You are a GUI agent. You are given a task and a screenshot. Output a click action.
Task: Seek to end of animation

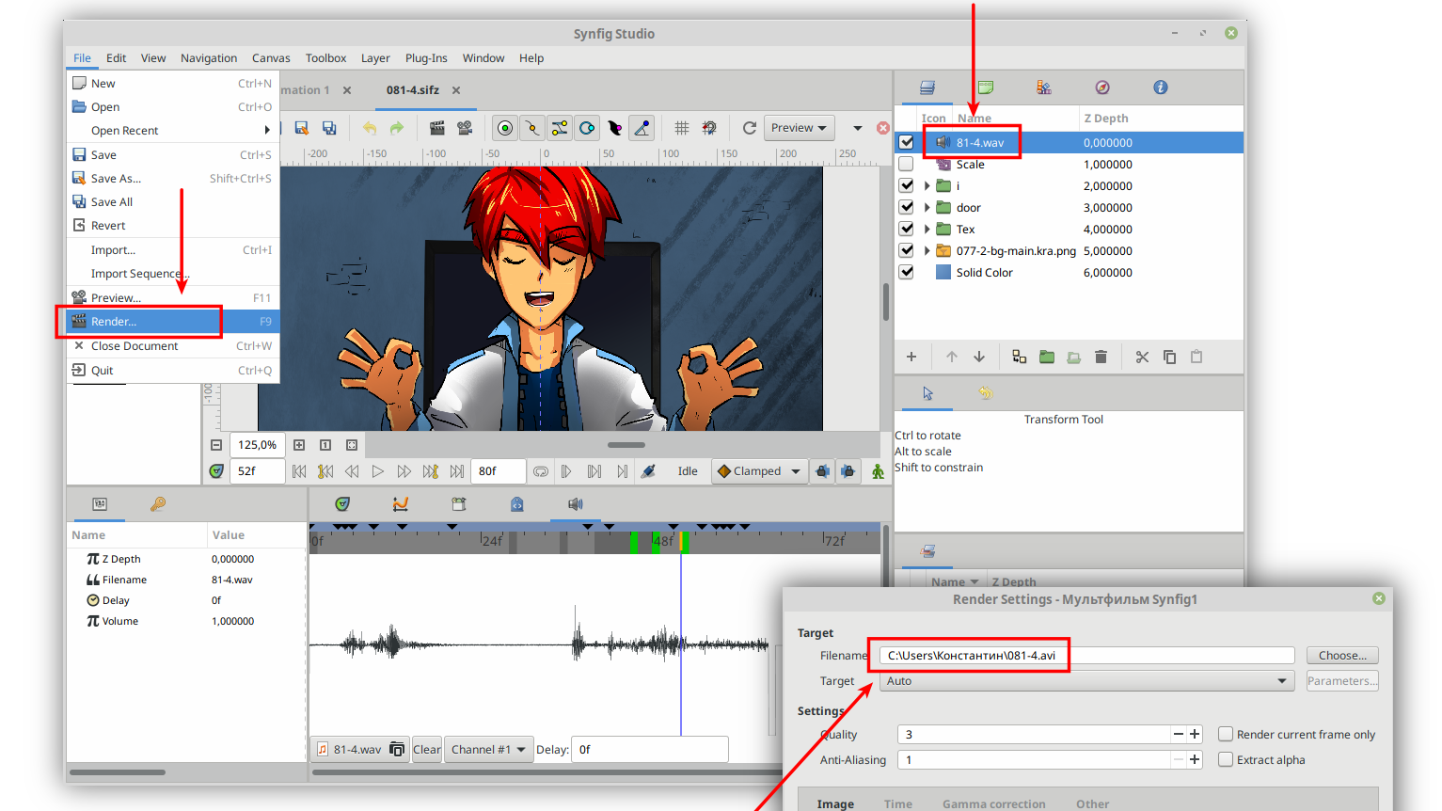click(457, 471)
